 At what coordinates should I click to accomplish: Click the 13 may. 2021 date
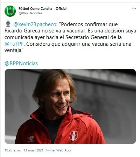pos(33,150)
